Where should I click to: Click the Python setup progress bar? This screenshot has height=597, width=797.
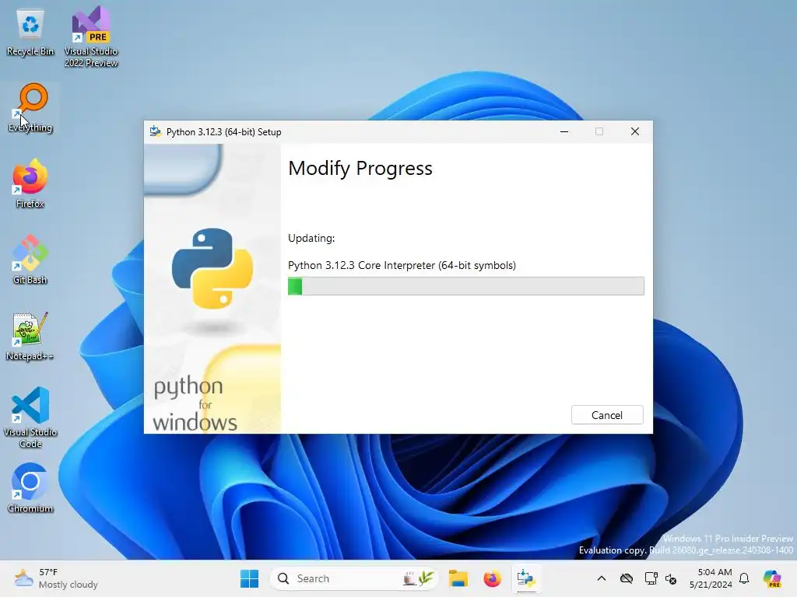465,286
